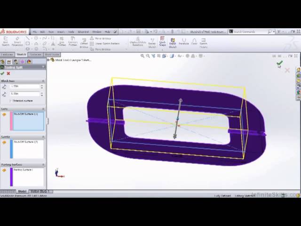
Task: Click the Rapid Sketch tool
Action: point(173,43)
